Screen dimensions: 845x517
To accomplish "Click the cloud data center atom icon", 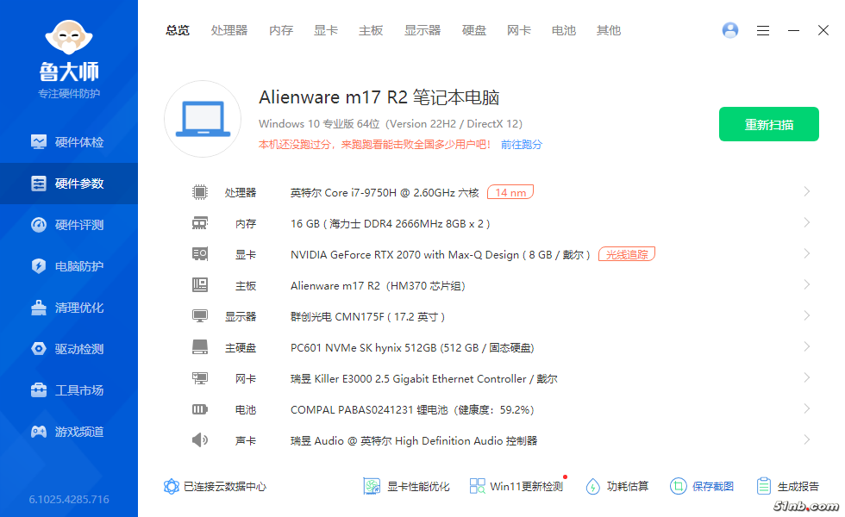I will pyautogui.click(x=172, y=486).
